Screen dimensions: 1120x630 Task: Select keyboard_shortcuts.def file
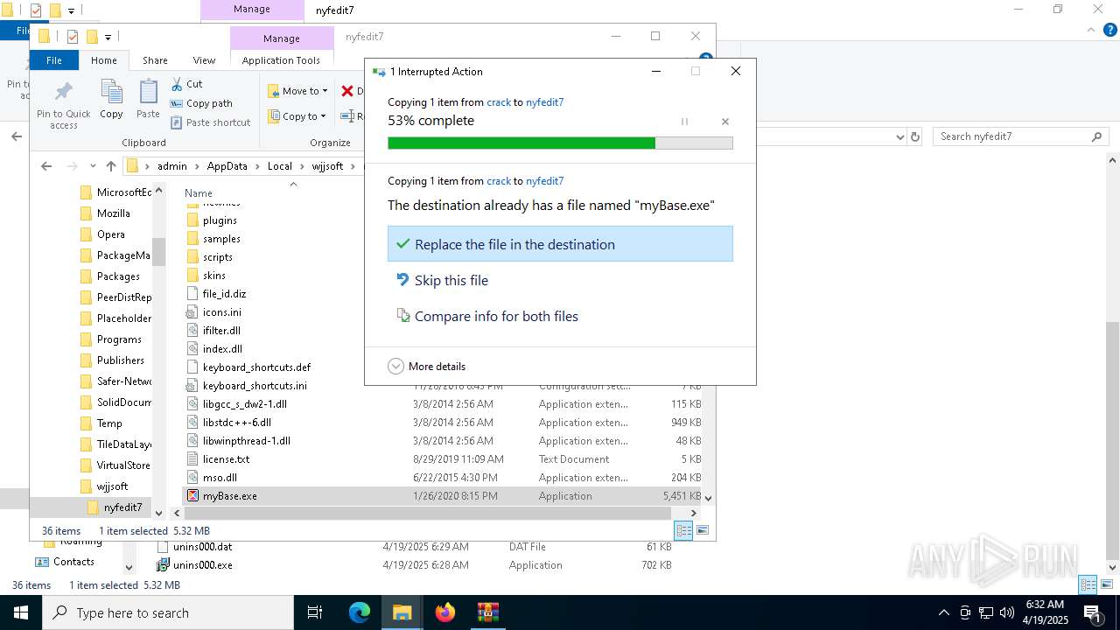(x=256, y=367)
